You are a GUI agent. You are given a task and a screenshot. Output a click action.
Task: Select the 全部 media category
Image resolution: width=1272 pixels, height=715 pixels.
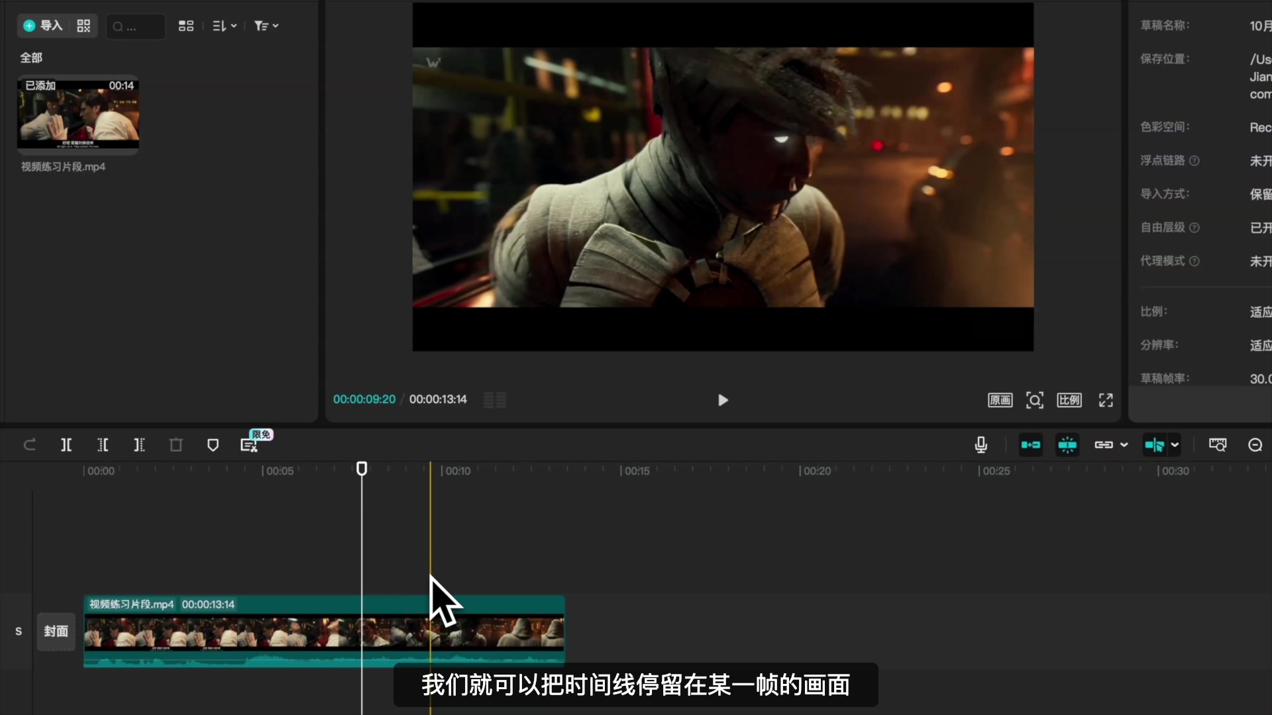coord(31,58)
